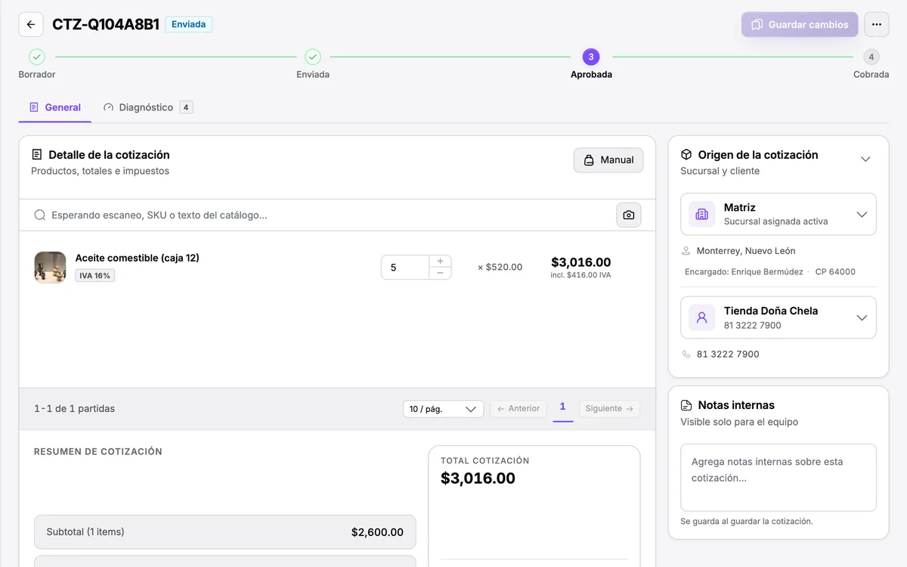Collapse the Origen de la cotización panel
Image resolution: width=907 pixels, height=567 pixels.
point(866,159)
